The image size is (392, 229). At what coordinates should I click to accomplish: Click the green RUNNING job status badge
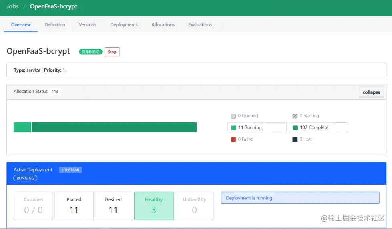(x=90, y=52)
